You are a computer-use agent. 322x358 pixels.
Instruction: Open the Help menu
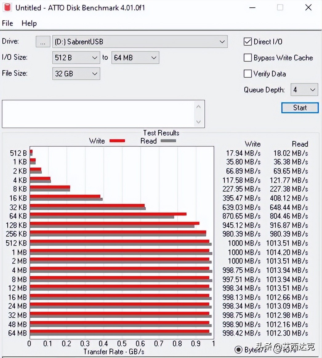[29, 23]
